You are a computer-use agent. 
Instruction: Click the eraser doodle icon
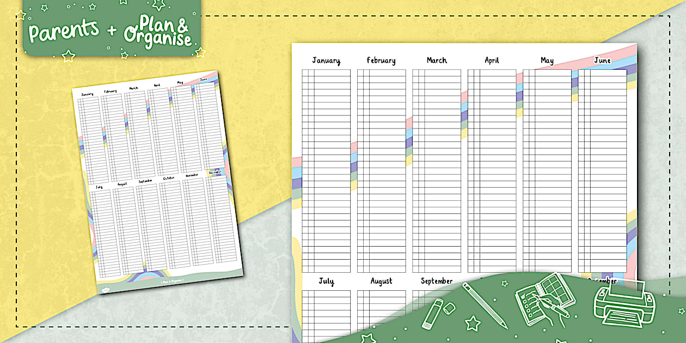[x=449, y=308]
